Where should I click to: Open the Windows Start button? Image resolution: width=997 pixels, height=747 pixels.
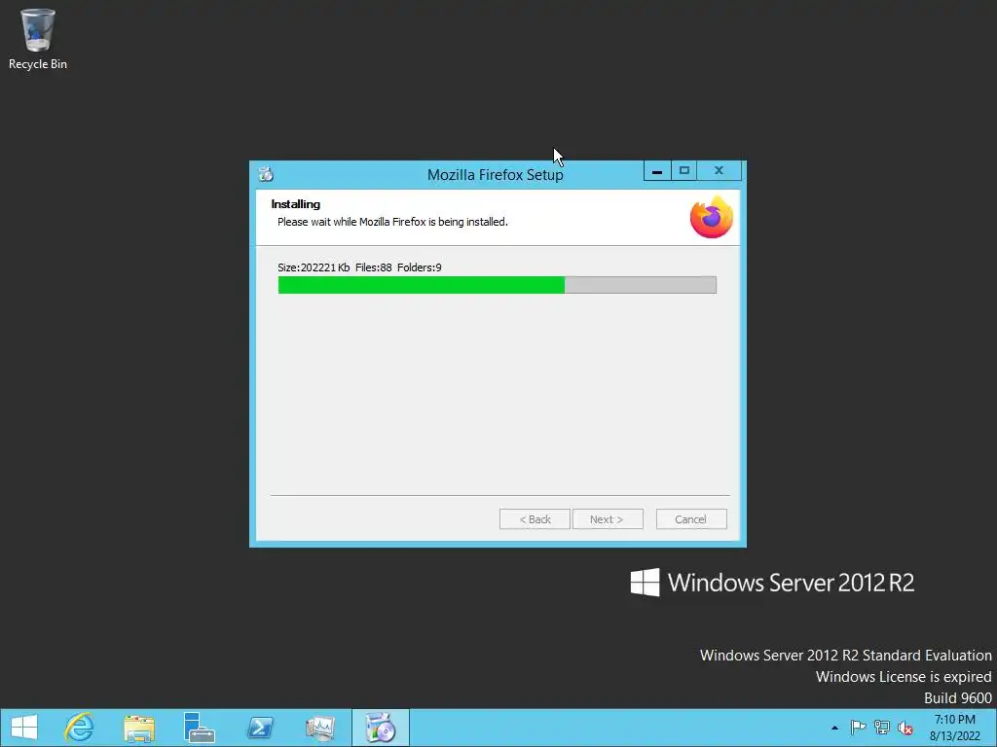[24, 728]
